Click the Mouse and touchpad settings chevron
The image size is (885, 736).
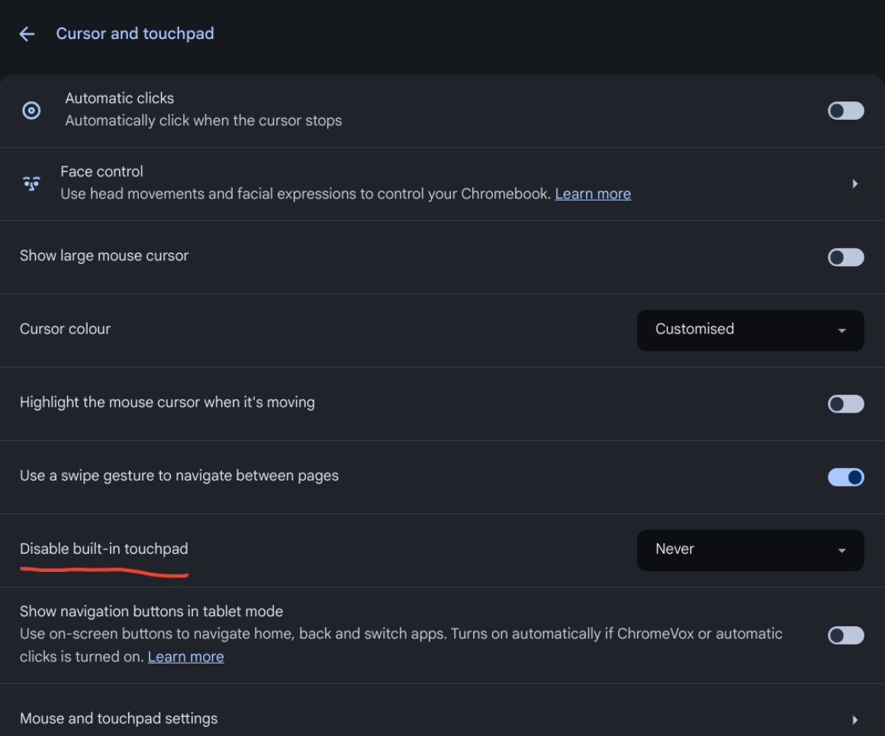[854, 719]
